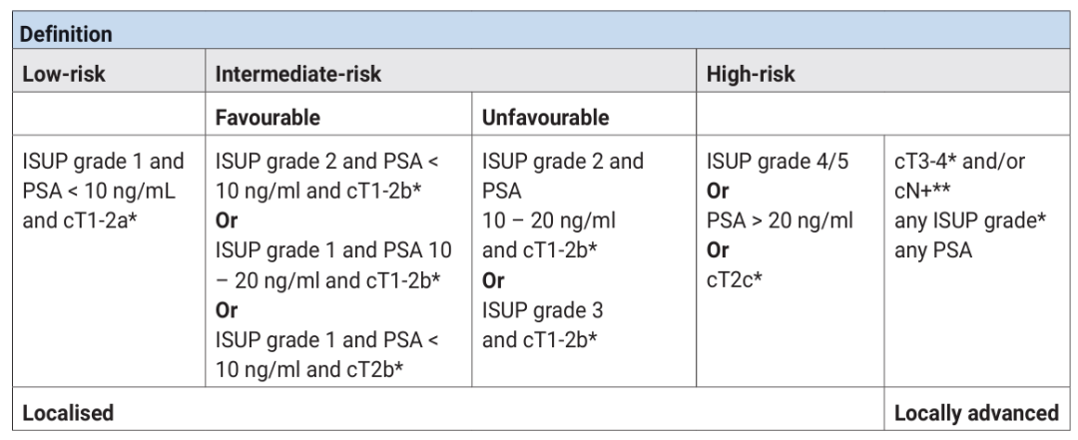Image resolution: width=1078 pixels, height=440 pixels.
Task: Click the "Locally advanced" footer label
Action: click(x=975, y=412)
